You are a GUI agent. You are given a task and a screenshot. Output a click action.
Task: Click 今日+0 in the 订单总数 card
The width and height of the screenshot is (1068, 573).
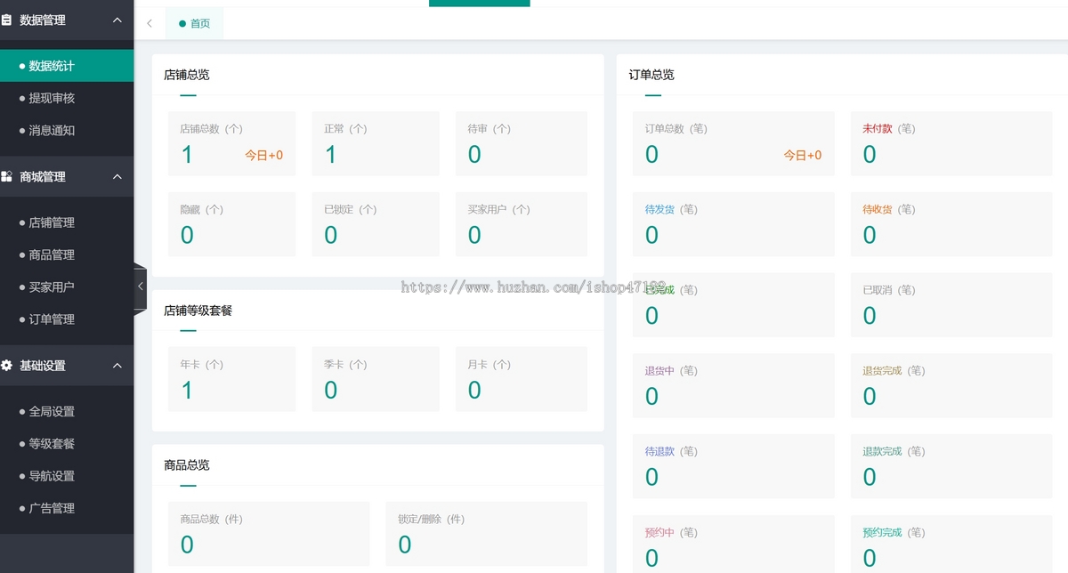pos(803,156)
